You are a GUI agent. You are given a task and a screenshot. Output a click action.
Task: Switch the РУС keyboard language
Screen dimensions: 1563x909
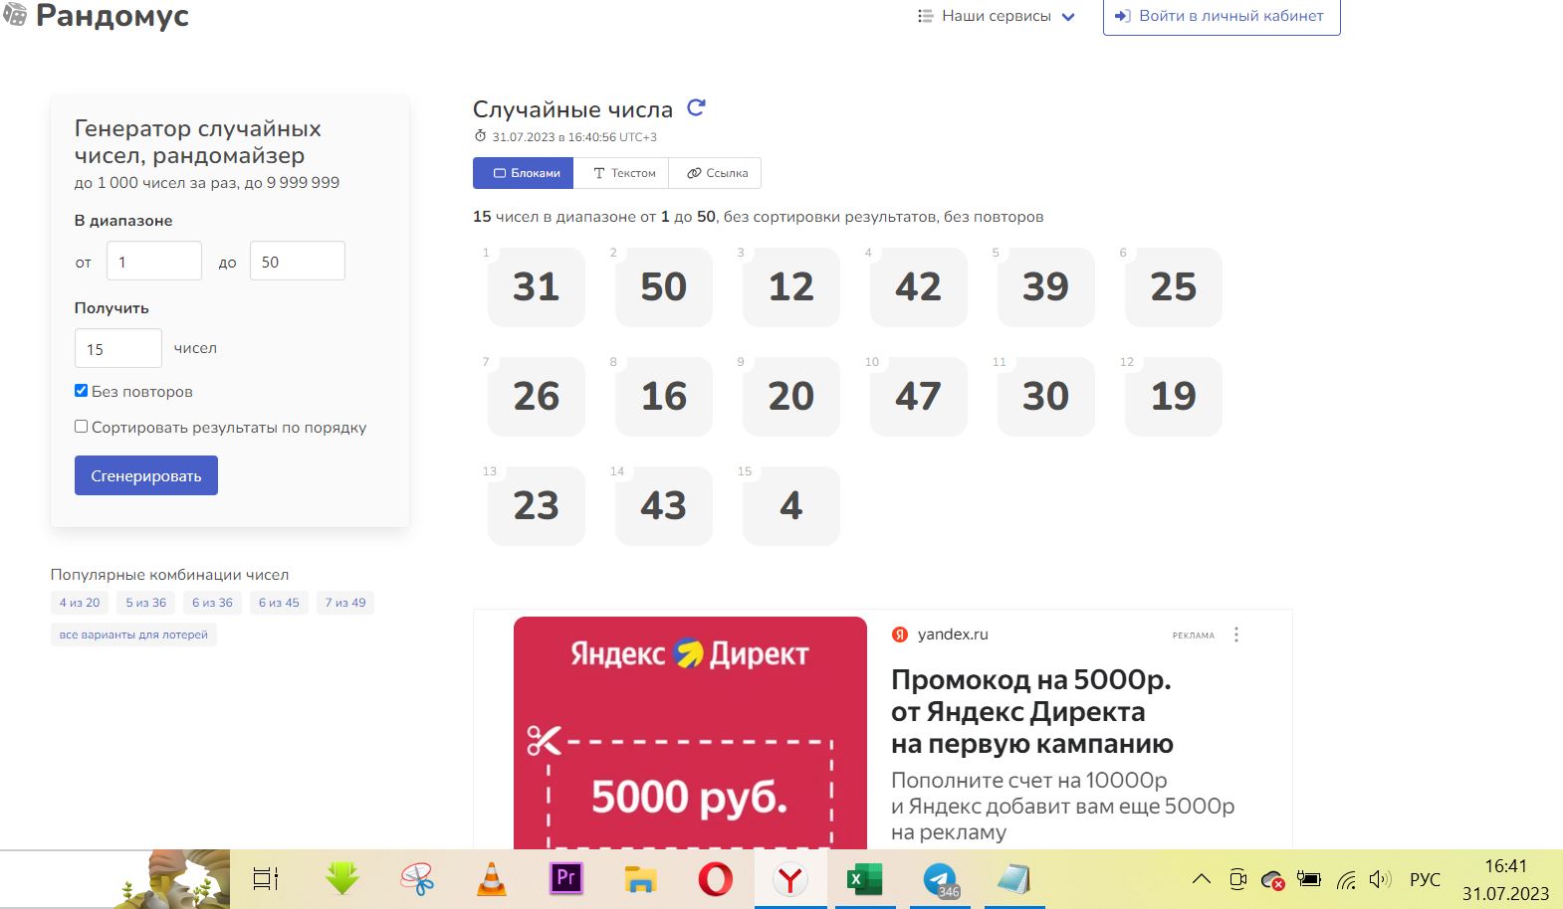[x=1425, y=879]
